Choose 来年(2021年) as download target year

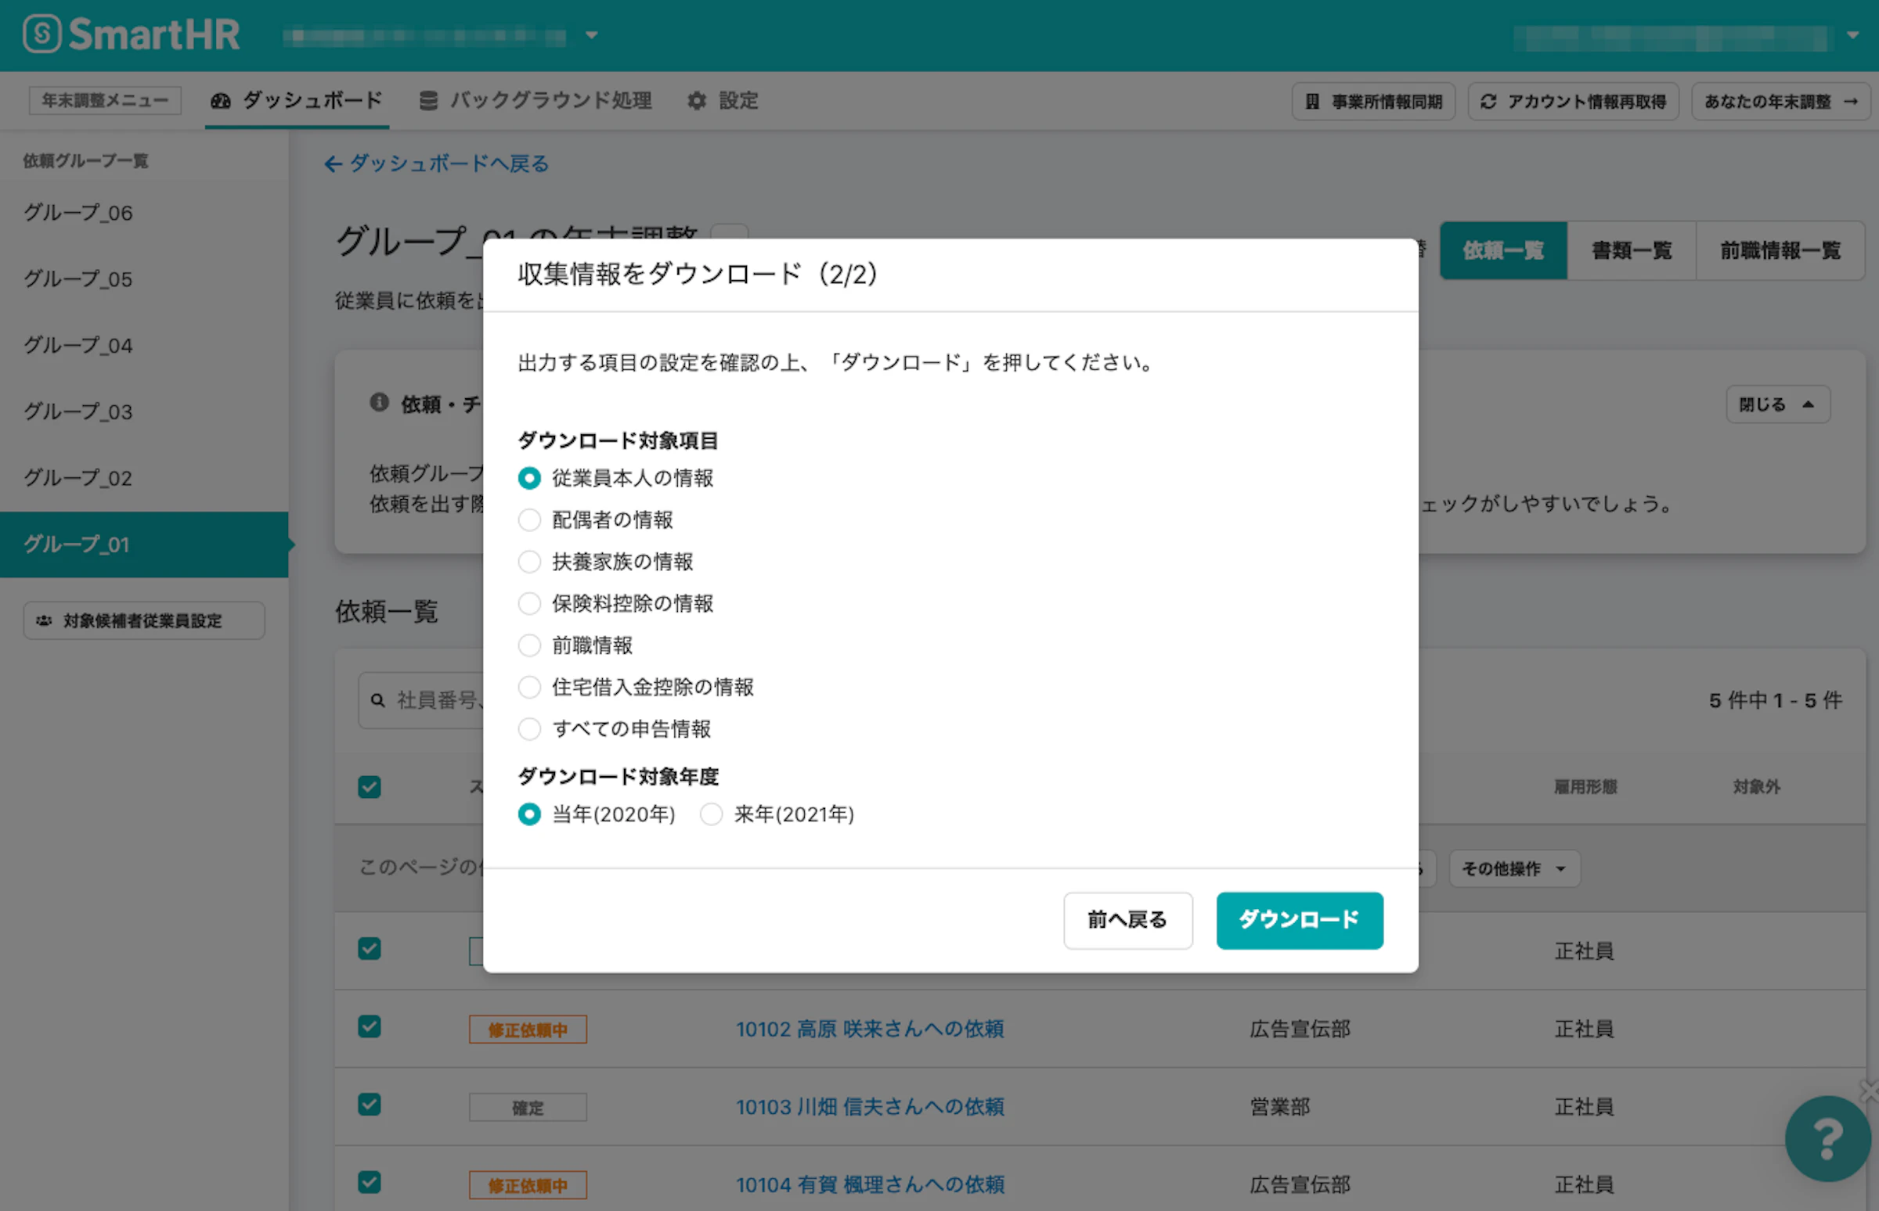(711, 814)
